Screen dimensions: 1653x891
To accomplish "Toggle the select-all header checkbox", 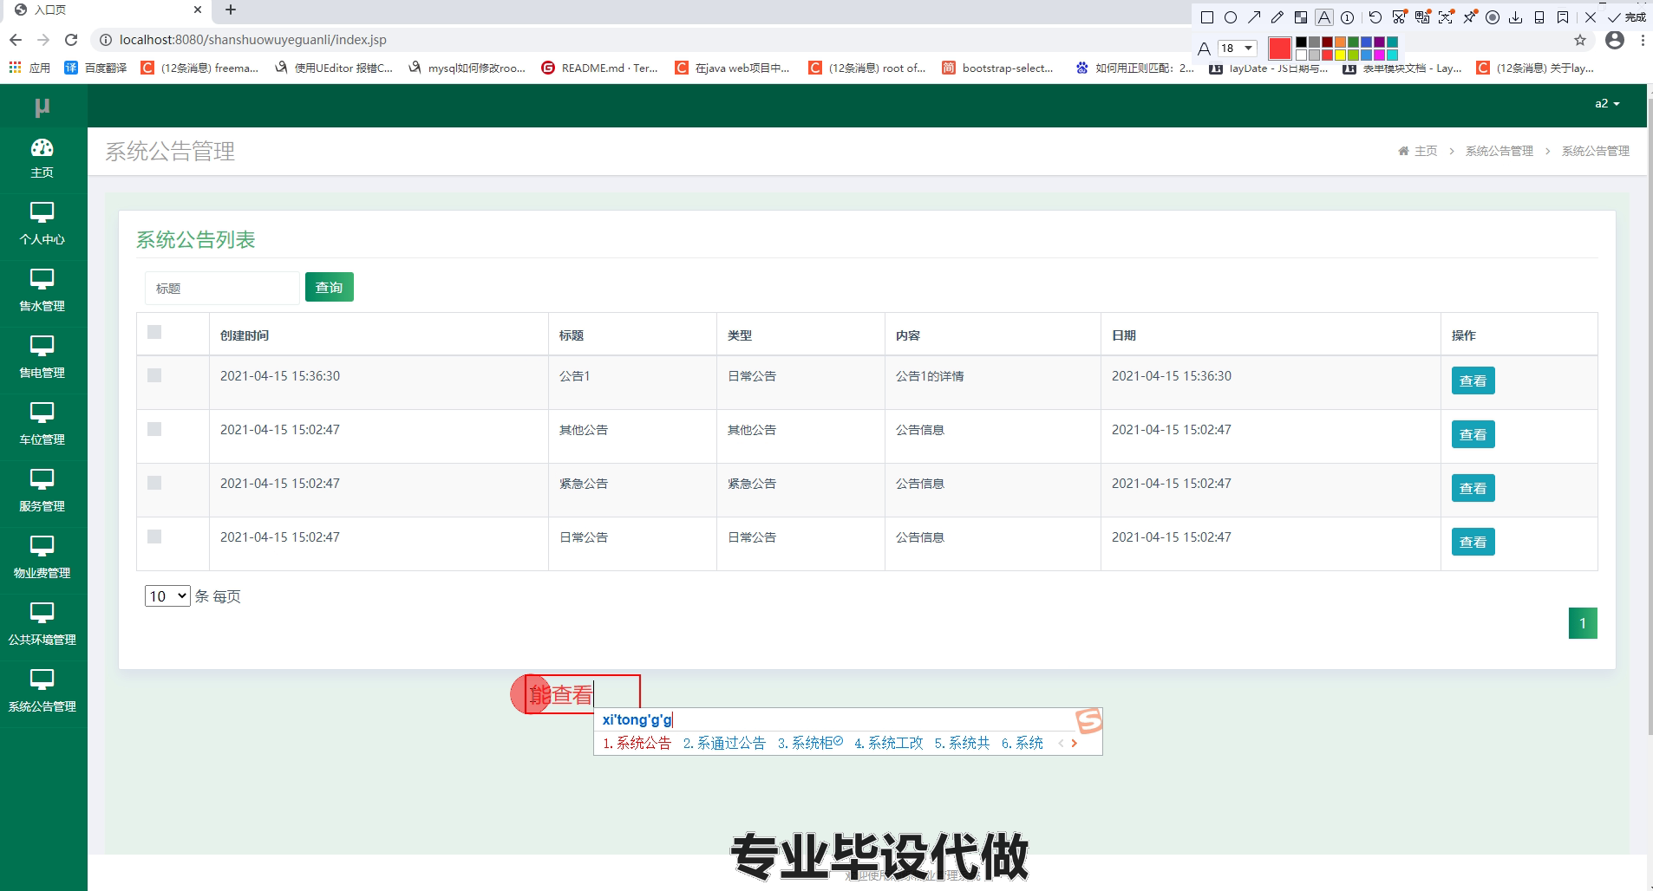I will [154, 332].
